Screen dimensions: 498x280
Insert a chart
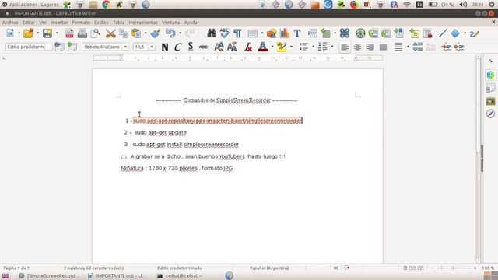[x=285, y=33]
